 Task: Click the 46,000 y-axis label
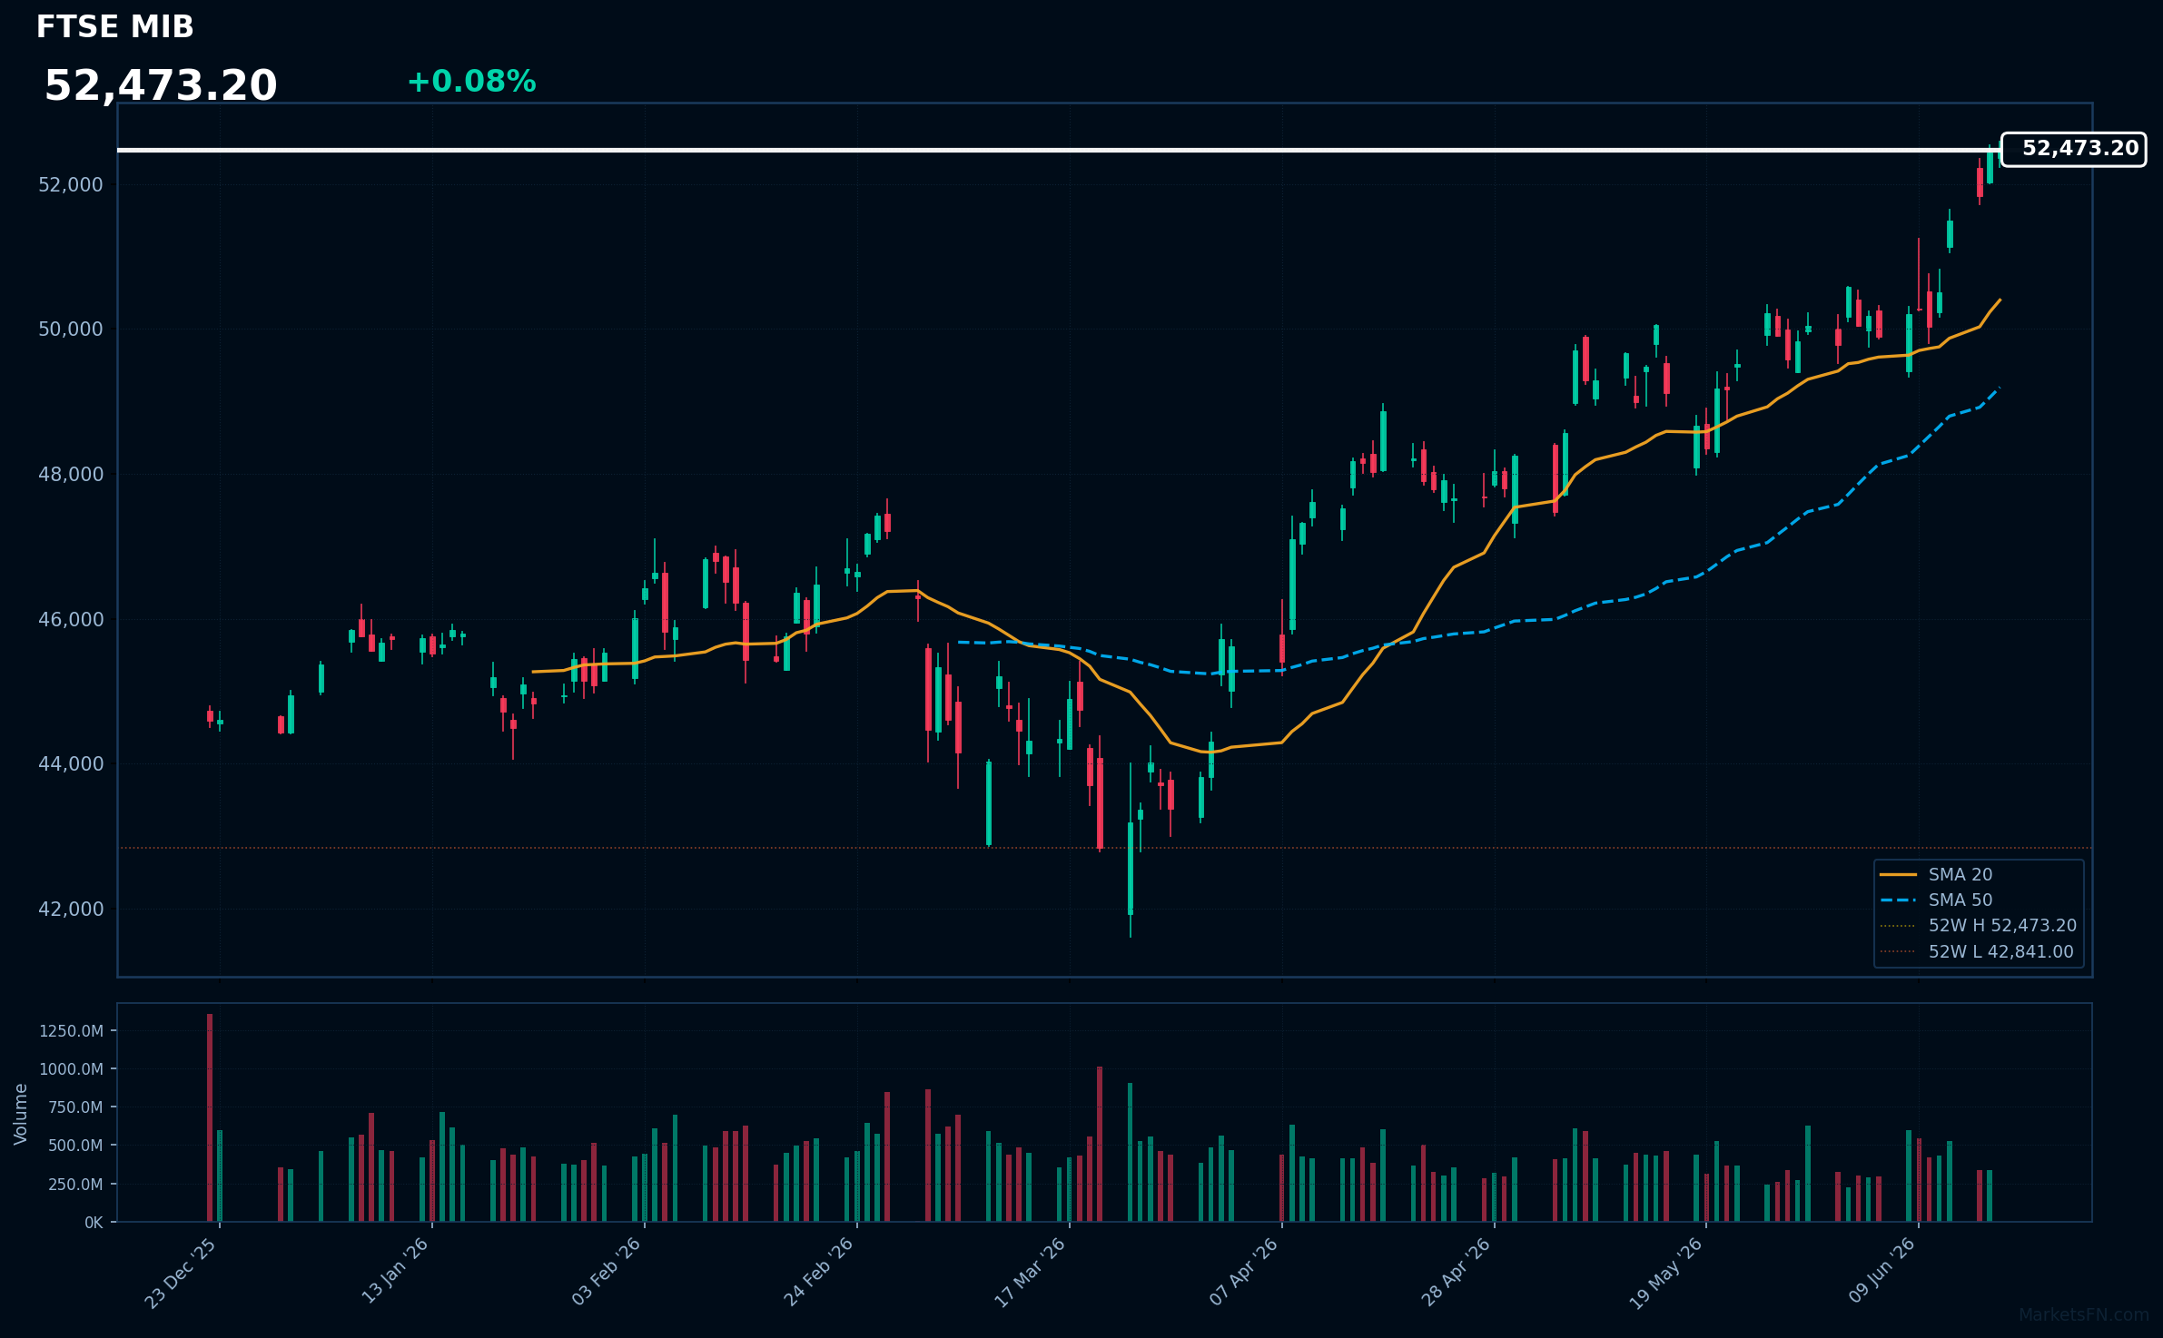(x=71, y=620)
